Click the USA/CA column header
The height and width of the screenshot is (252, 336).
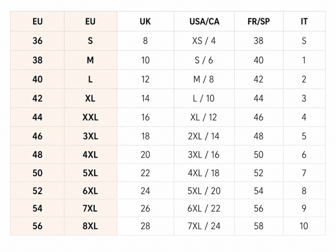(204, 21)
